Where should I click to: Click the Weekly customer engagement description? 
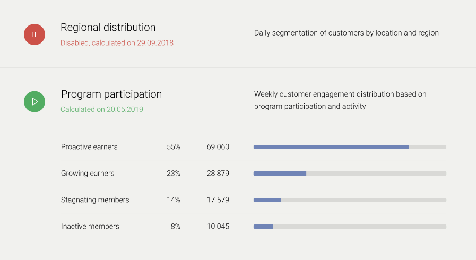click(x=340, y=100)
